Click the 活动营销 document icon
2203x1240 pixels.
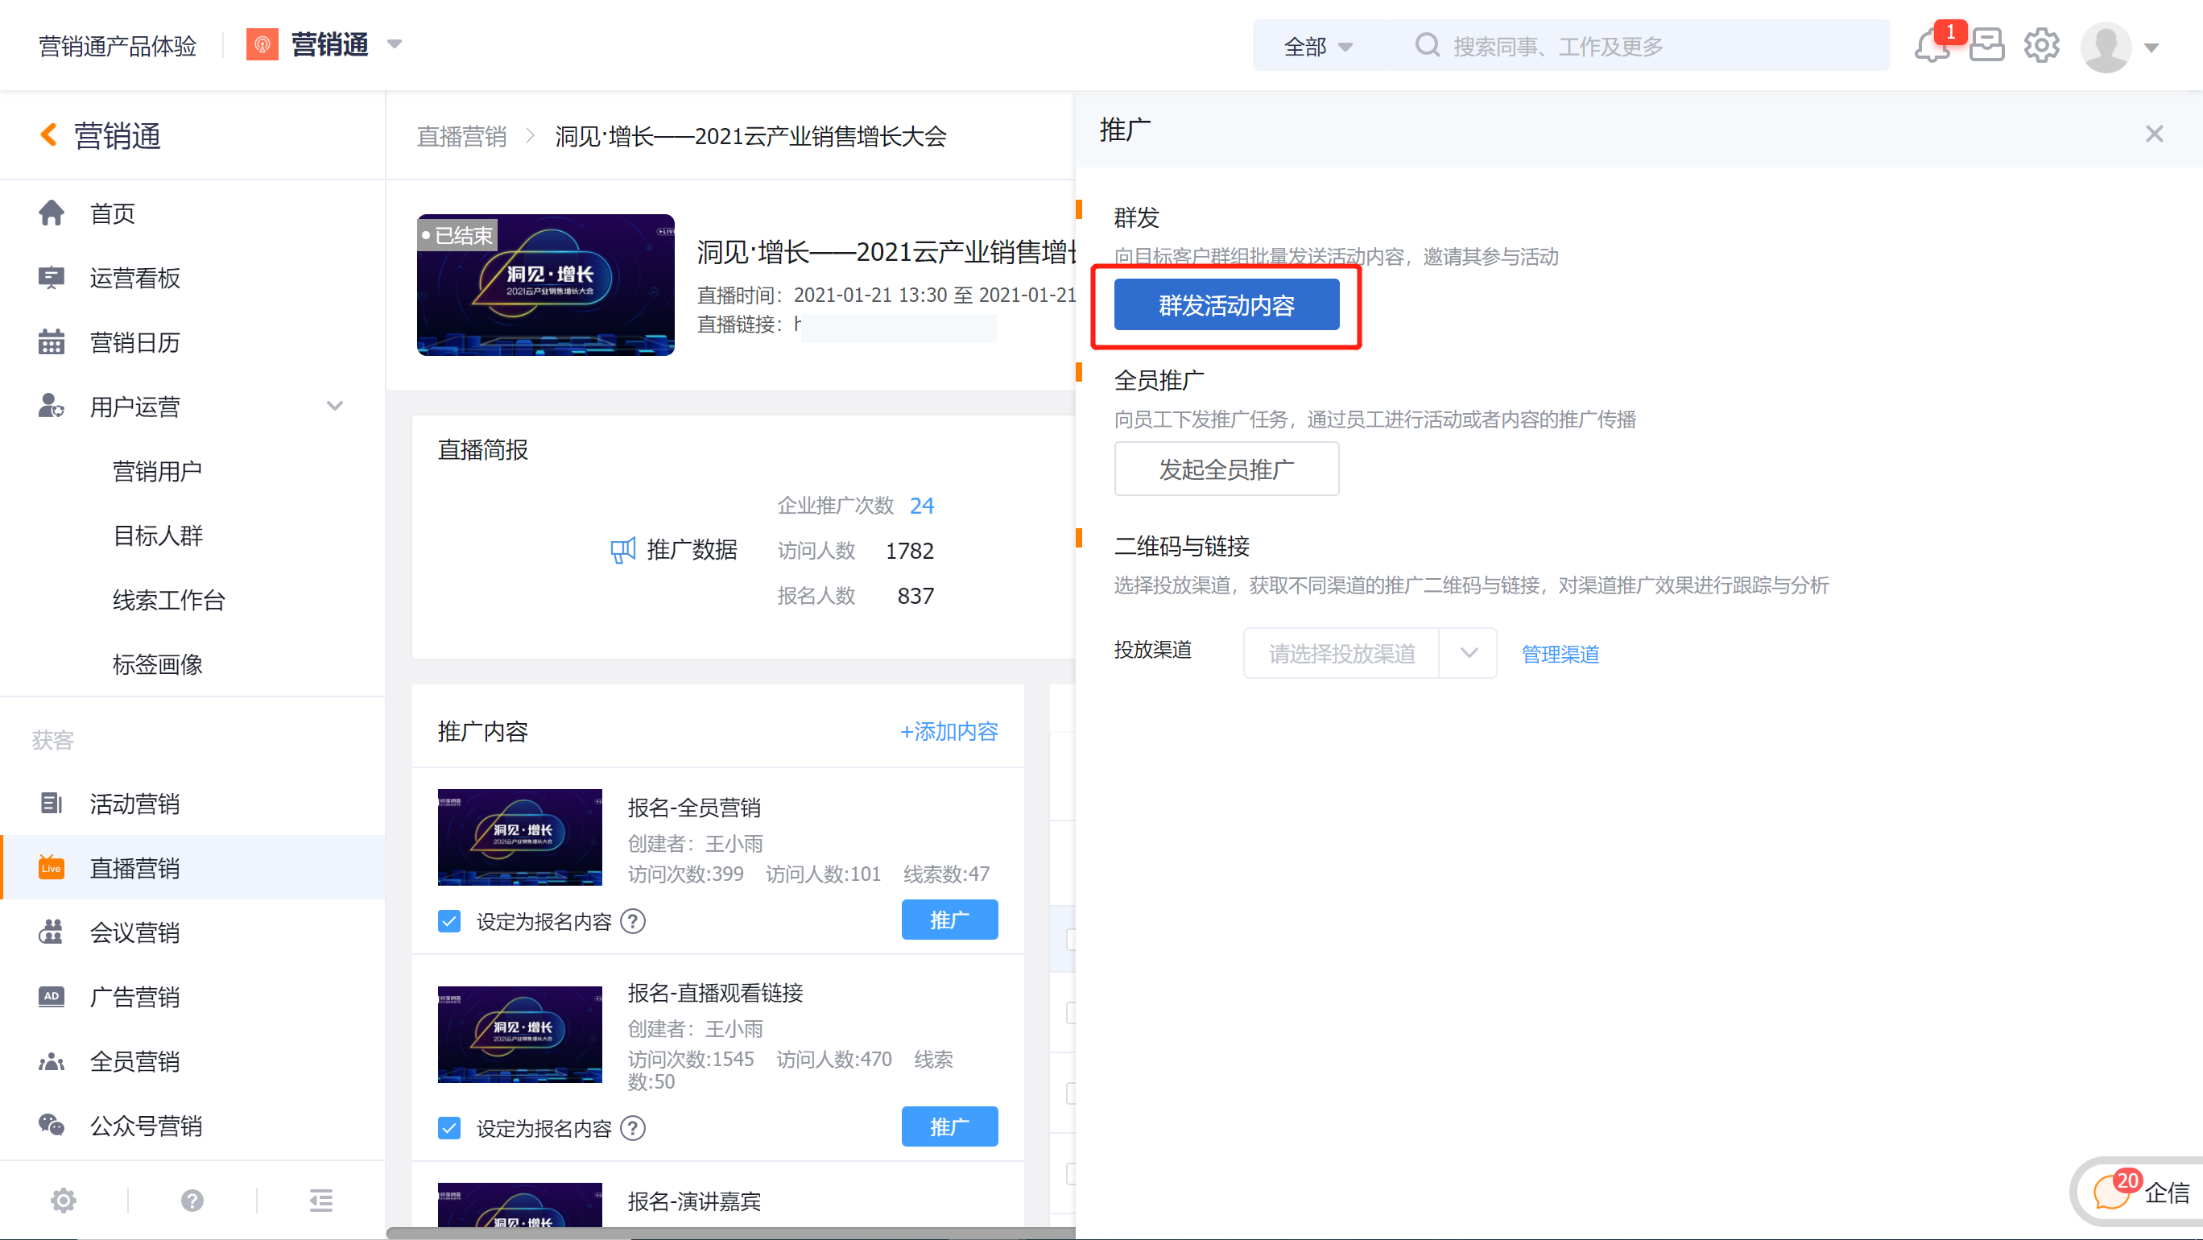tap(52, 803)
